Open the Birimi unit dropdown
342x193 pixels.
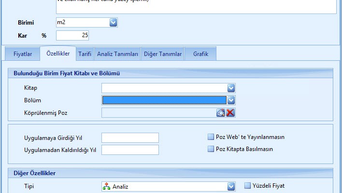click(x=114, y=22)
